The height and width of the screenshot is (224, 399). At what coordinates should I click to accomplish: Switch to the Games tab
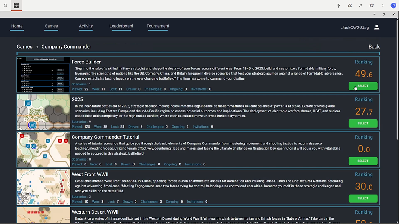(51, 26)
